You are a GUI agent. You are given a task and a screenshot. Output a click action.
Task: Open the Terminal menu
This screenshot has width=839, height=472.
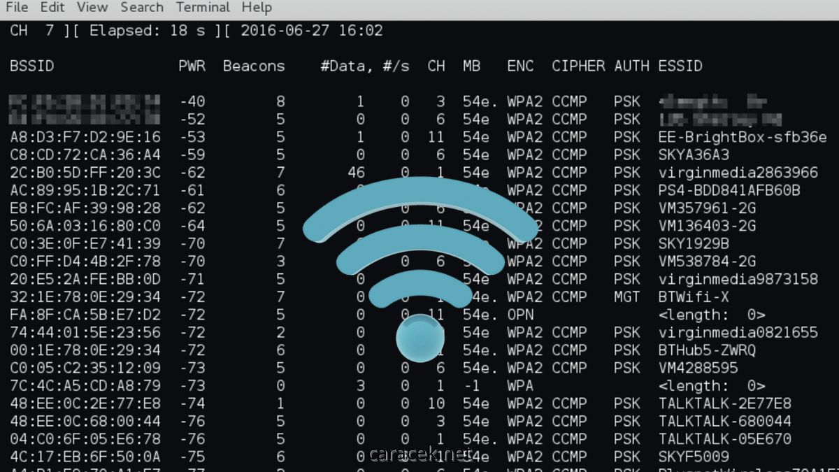[x=203, y=8]
